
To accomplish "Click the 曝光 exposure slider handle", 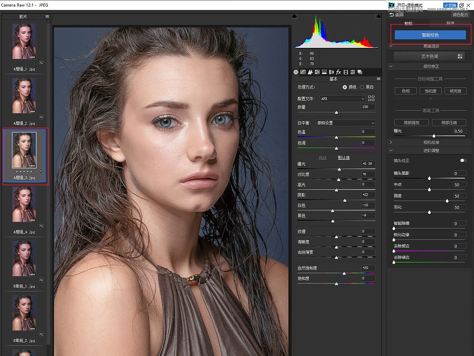I will (x=339, y=169).
